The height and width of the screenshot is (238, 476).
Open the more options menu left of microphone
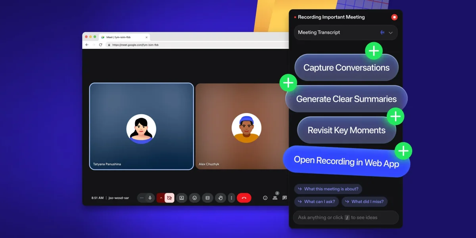pos(141,198)
